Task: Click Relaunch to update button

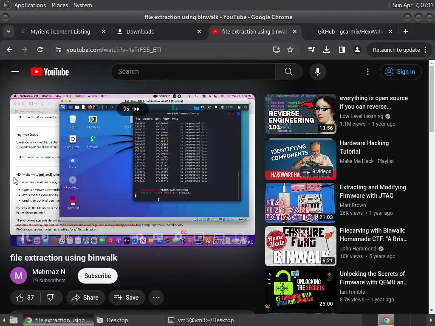Action: [396, 50]
